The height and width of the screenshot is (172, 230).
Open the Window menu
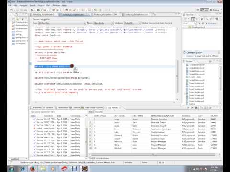point(56,5)
